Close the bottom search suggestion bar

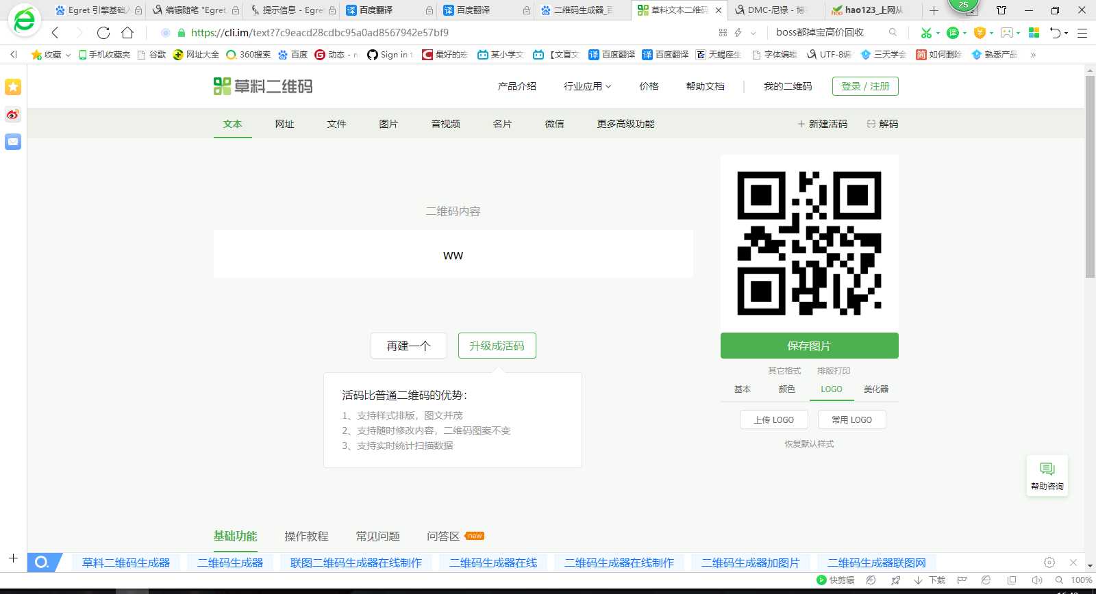click(x=1073, y=563)
